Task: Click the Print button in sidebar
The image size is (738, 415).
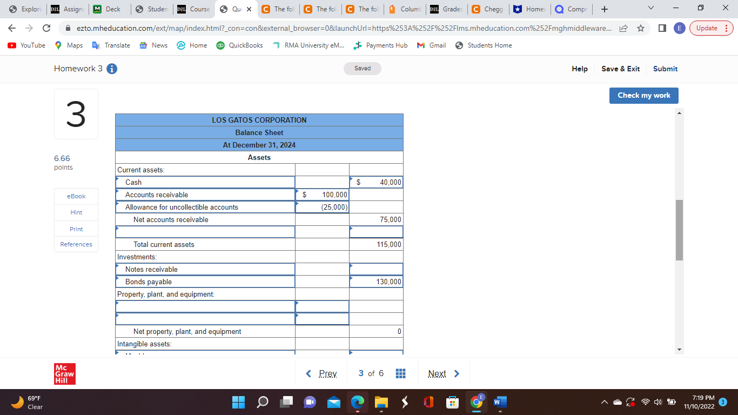Action: [76, 229]
